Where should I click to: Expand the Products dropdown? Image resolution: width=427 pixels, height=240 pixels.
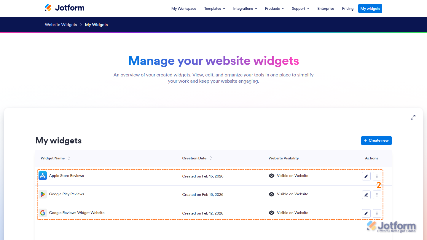click(274, 9)
